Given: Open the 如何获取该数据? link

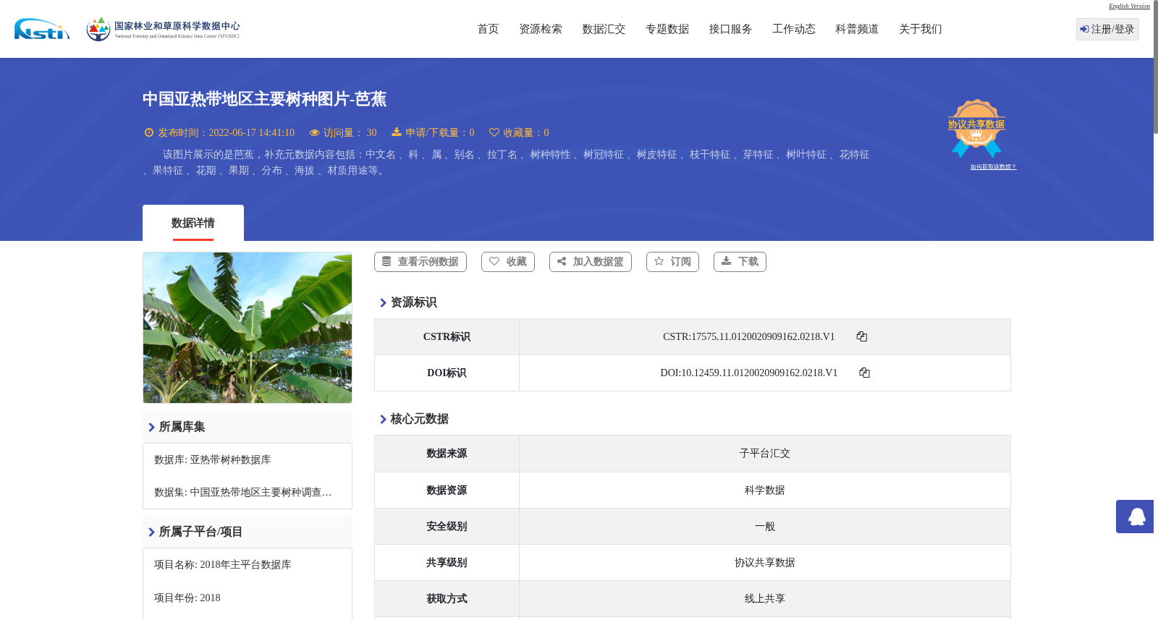Looking at the screenshot, I should (993, 167).
